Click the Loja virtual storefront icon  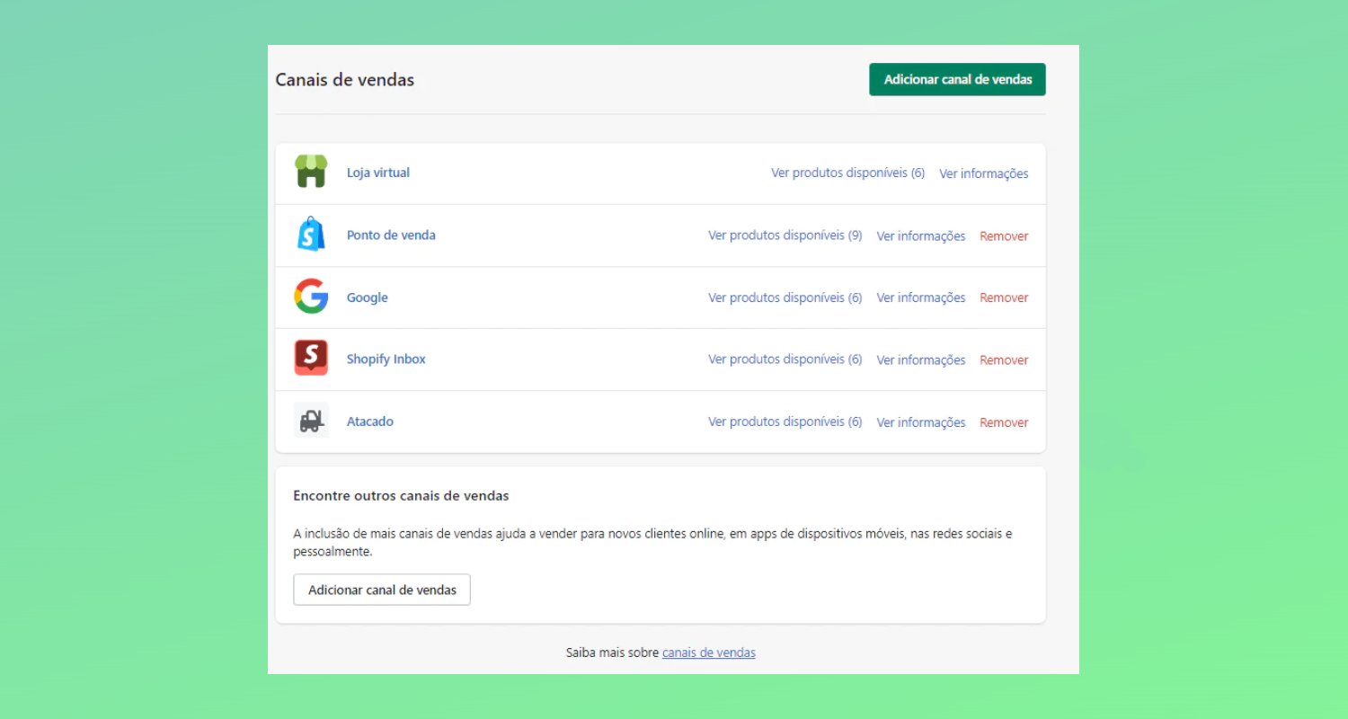(x=311, y=172)
